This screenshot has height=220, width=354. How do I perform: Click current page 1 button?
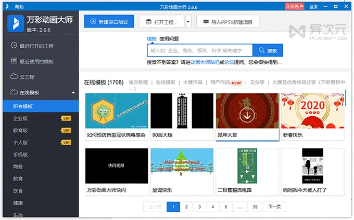pyautogui.click(x=173, y=207)
